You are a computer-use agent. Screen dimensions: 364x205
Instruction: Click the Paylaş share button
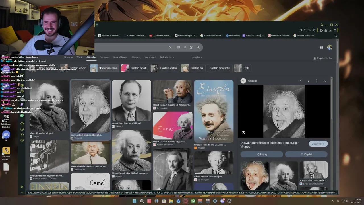pos(262,154)
